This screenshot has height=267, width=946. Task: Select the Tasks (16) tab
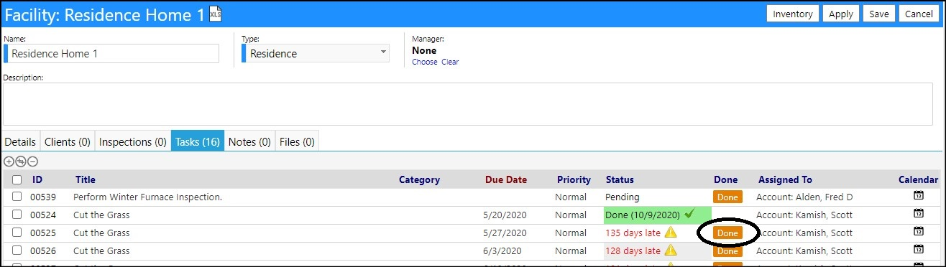click(x=198, y=142)
